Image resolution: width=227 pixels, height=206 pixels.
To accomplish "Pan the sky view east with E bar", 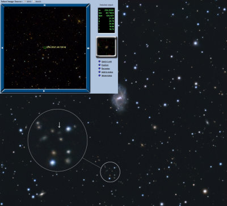I will [x=2, y=48].
